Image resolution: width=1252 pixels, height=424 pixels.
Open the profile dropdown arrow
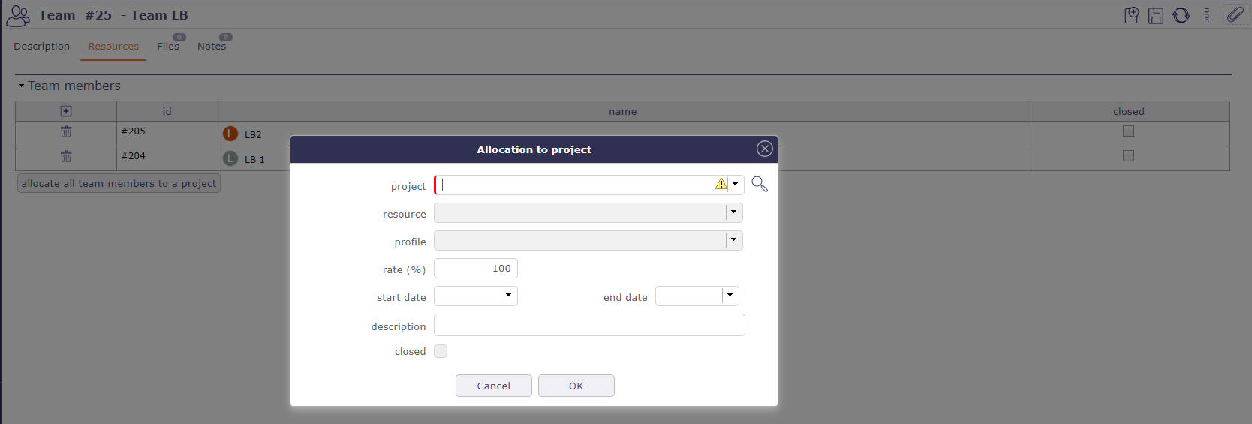click(x=734, y=240)
